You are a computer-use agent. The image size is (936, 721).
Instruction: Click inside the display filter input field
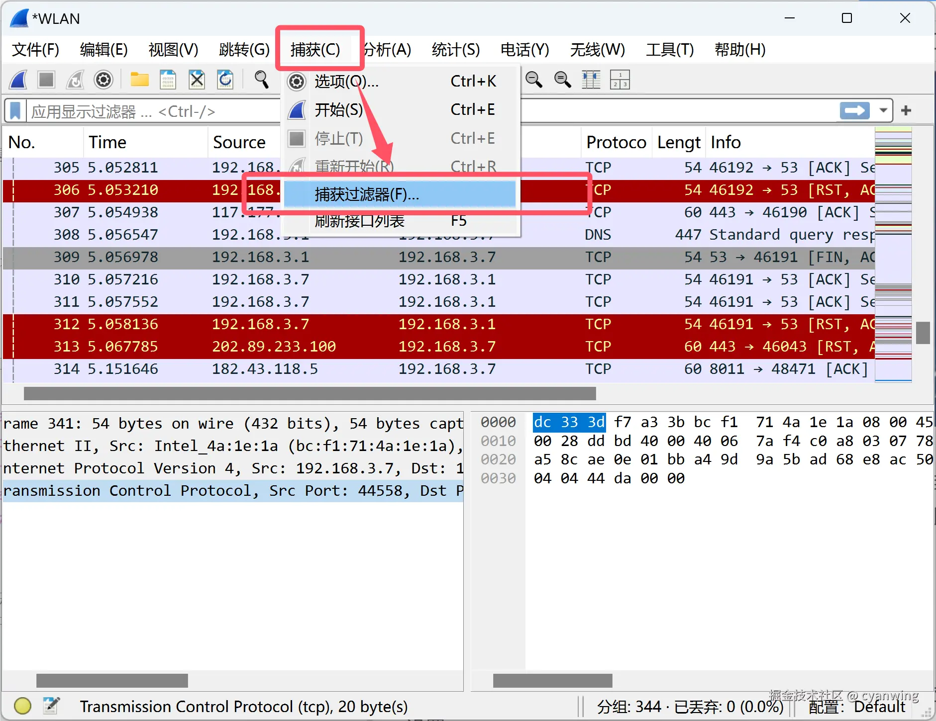pos(154,111)
